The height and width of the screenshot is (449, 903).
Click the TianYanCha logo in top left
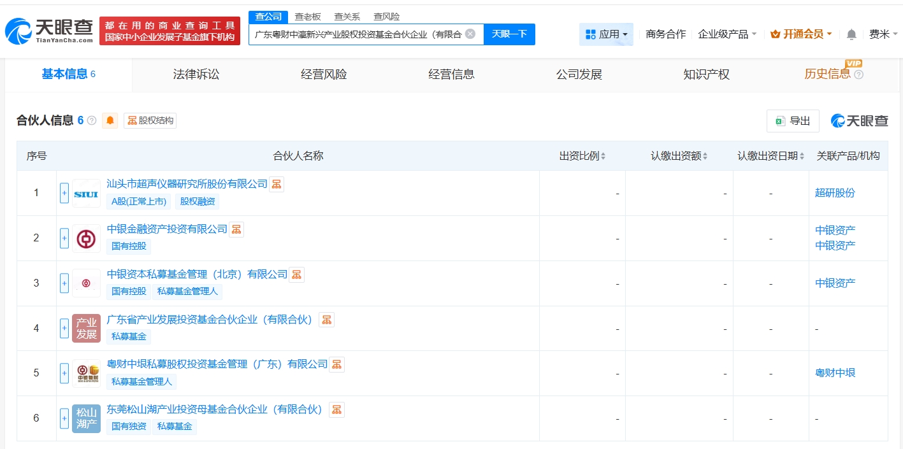[x=49, y=31]
